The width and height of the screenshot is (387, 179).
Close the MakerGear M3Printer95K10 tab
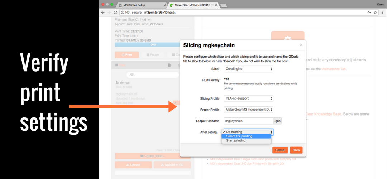tap(212, 5)
